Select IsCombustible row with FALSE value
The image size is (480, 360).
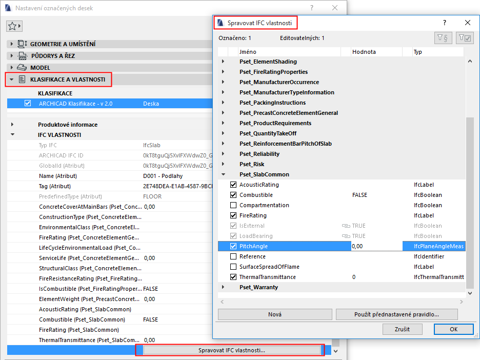[x=110, y=289]
